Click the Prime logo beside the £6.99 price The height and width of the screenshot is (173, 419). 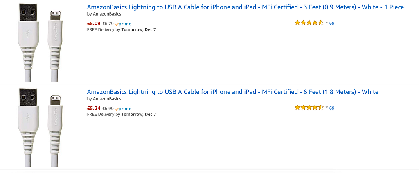pyautogui.click(x=123, y=109)
